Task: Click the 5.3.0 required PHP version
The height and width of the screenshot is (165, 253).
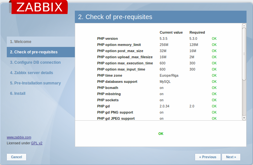Action: click(193, 39)
